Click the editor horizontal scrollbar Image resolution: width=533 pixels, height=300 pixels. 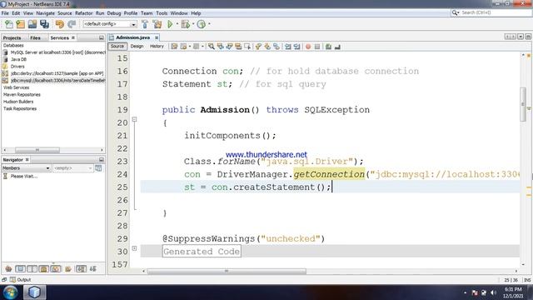227,271
